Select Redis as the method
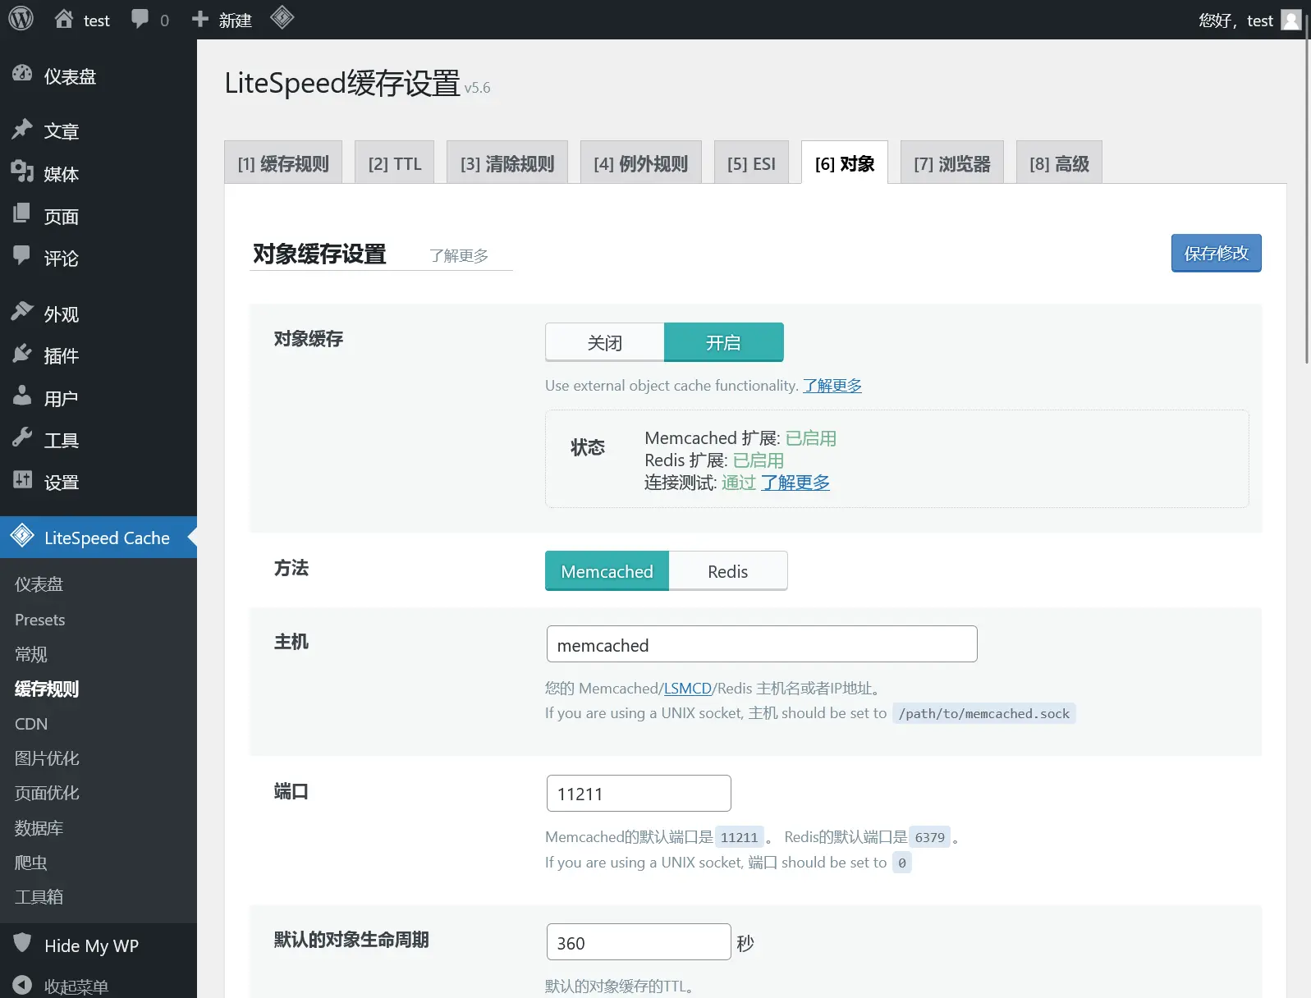This screenshot has width=1311, height=998. [x=727, y=571]
